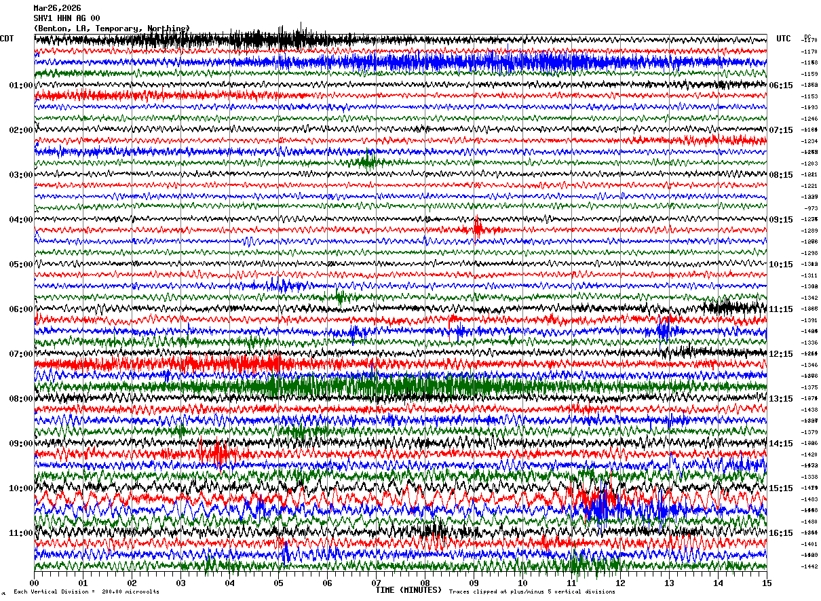Click minute tick '01' on the time axis
The height and width of the screenshot is (601, 821).
pos(83,583)
